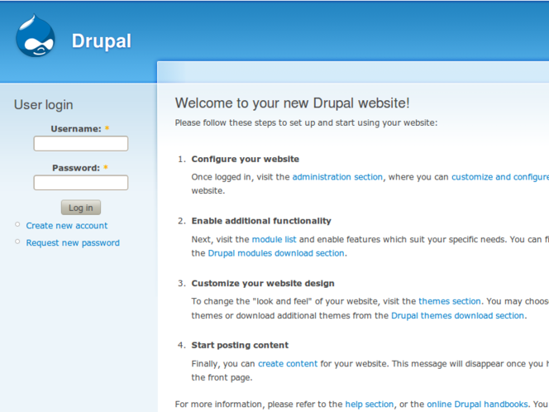Go to Drupal modules download section
Screen dimensions: 549x412
275,253
